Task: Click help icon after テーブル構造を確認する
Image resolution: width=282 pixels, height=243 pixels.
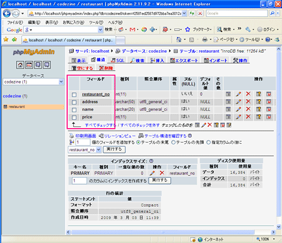Action: click(x=190, y=136)
